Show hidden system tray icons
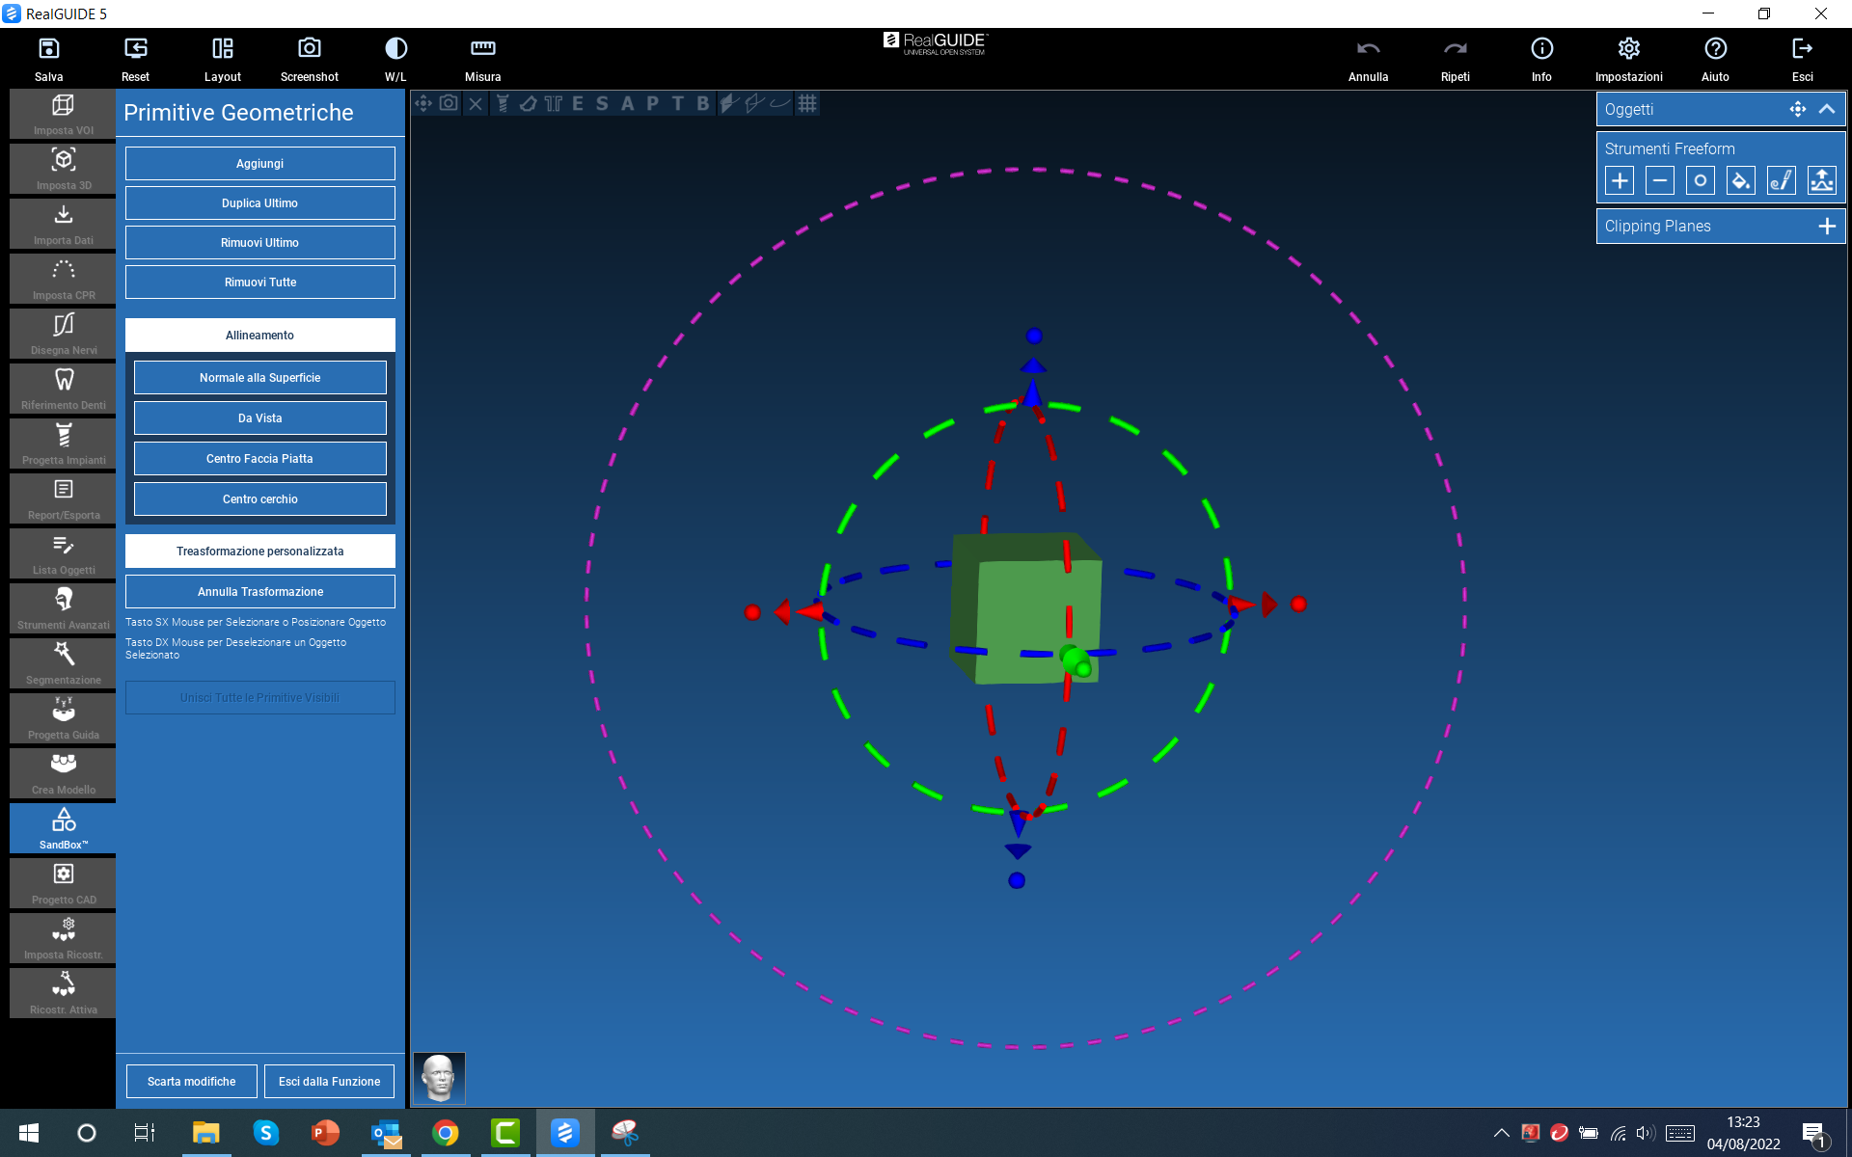Viewport: 1852px width, 1157px height. click(1501, 1133)
